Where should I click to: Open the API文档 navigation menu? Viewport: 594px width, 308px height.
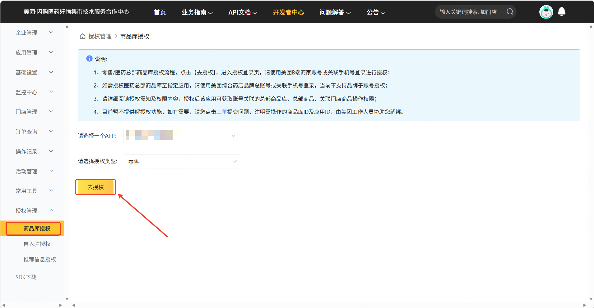tap(243, 12)
